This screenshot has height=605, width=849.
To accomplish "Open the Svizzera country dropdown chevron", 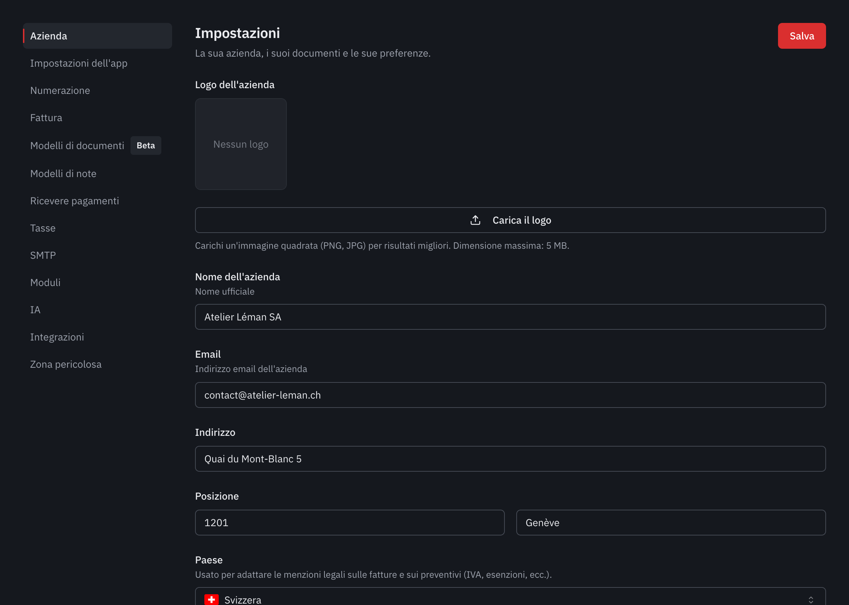I will pyautogui.click(x=811, y=599).
